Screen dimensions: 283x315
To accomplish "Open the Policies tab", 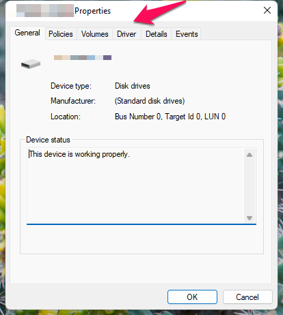I will click(61, 34).
